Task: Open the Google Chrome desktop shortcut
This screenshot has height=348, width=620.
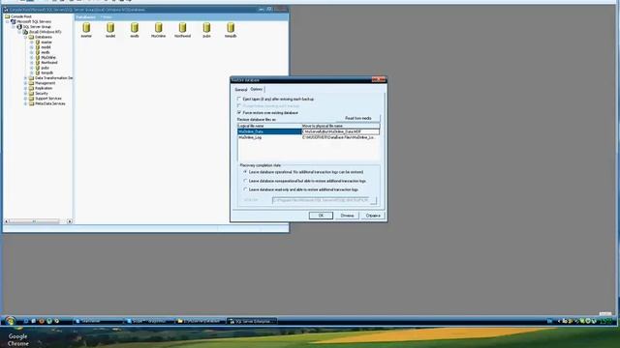Action: point(17,338)
